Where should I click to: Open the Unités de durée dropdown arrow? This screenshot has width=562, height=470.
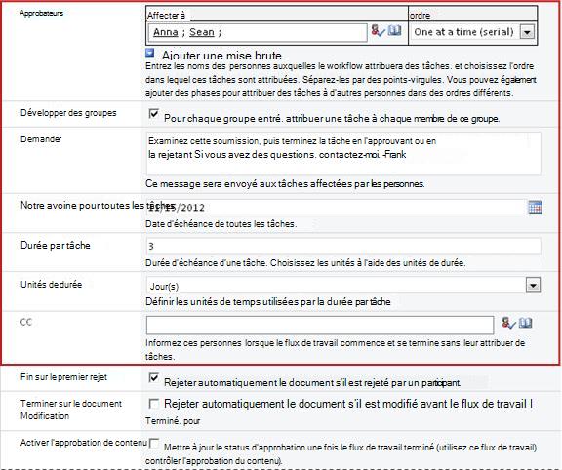(534, 285)
